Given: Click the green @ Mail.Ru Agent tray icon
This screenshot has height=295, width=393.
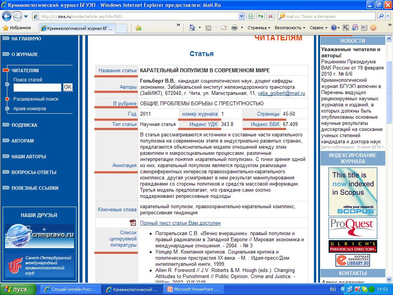Looking at the screenshot, I should point(371,290).
